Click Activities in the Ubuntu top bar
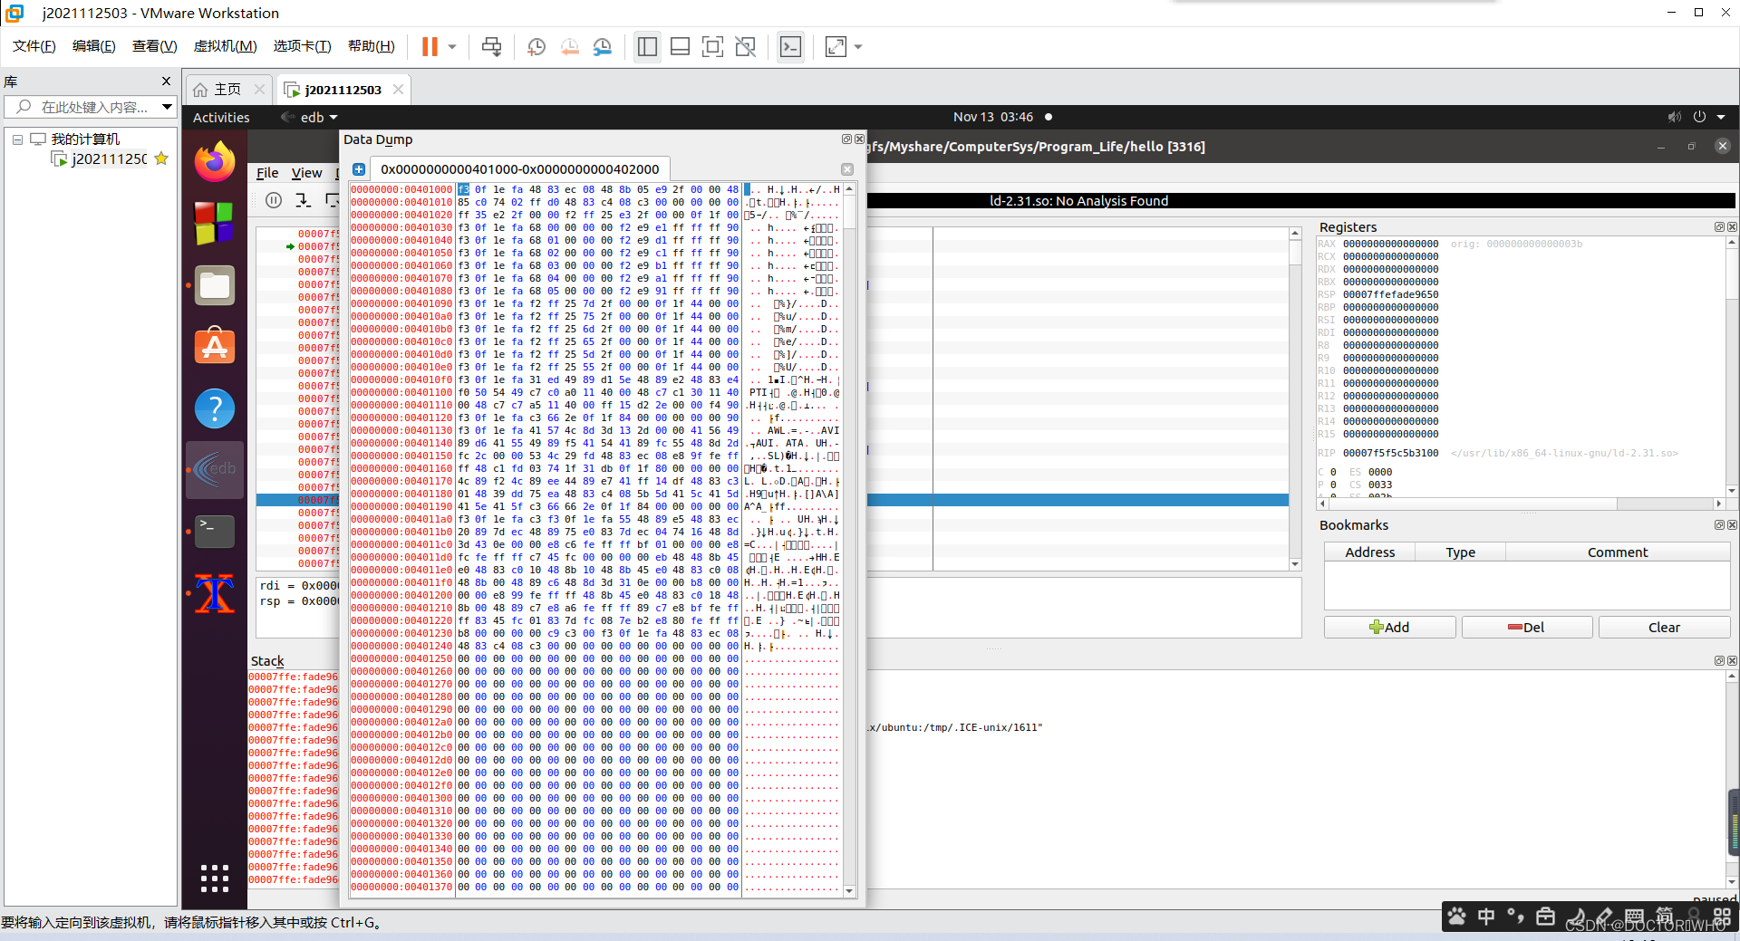This screenshot has width=1740, height=941. [x=221, y=118]
